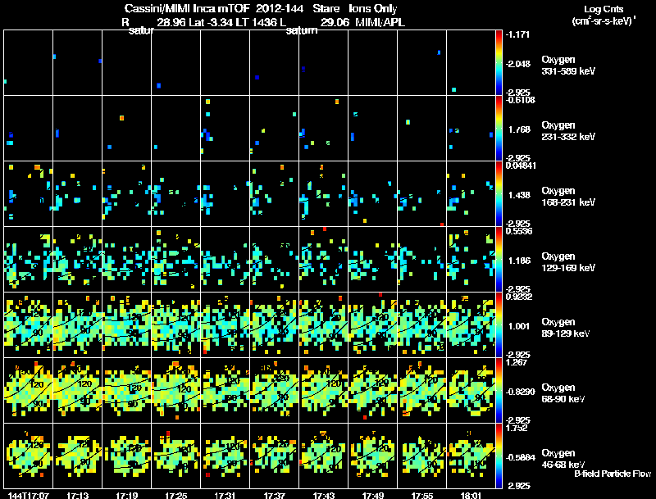This screenshot has width=656, height=499.
Task: Select the 17:49 panel in the Oxygen 89-129 keV row
Action: [x=373, y=324]
